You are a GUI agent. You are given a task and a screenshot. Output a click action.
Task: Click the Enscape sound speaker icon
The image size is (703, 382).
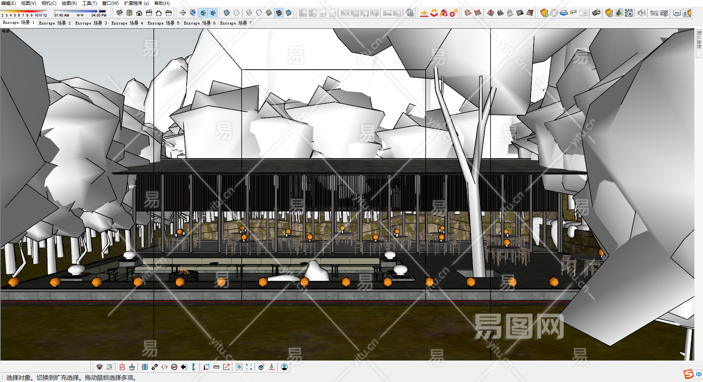[x=641, y=13]
